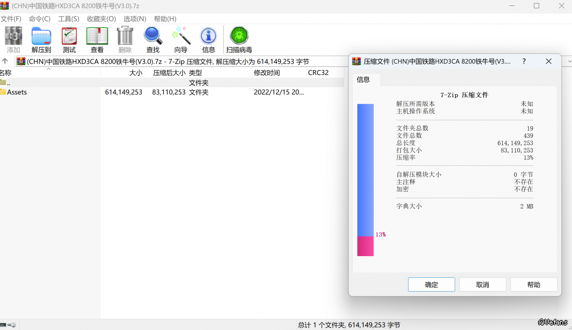572x330 pixels.
Task: Sort the file list by 名称 column
Action: tap(50, 72)
